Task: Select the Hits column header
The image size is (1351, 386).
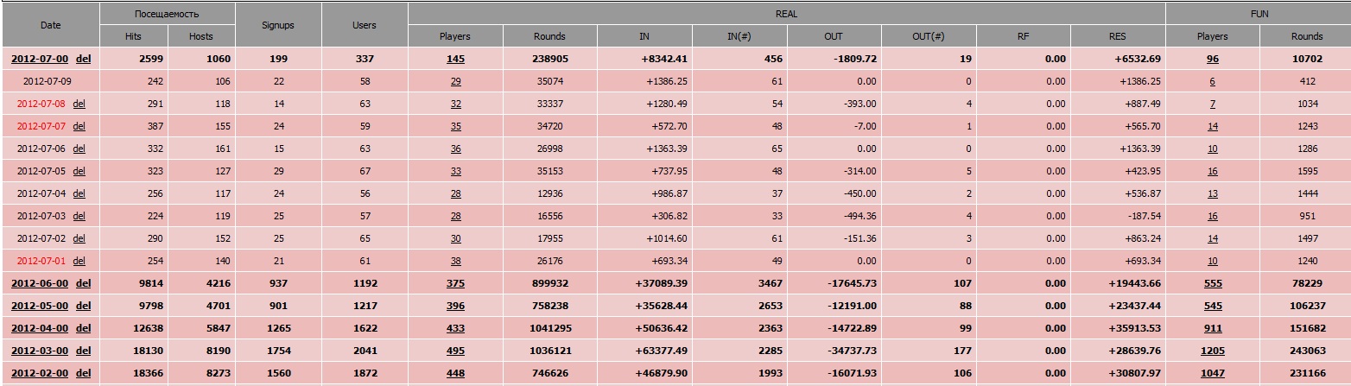Action: click(134, 36)
